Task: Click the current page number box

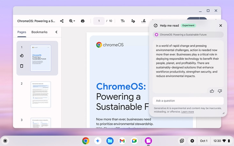Action: pos(99,21)
